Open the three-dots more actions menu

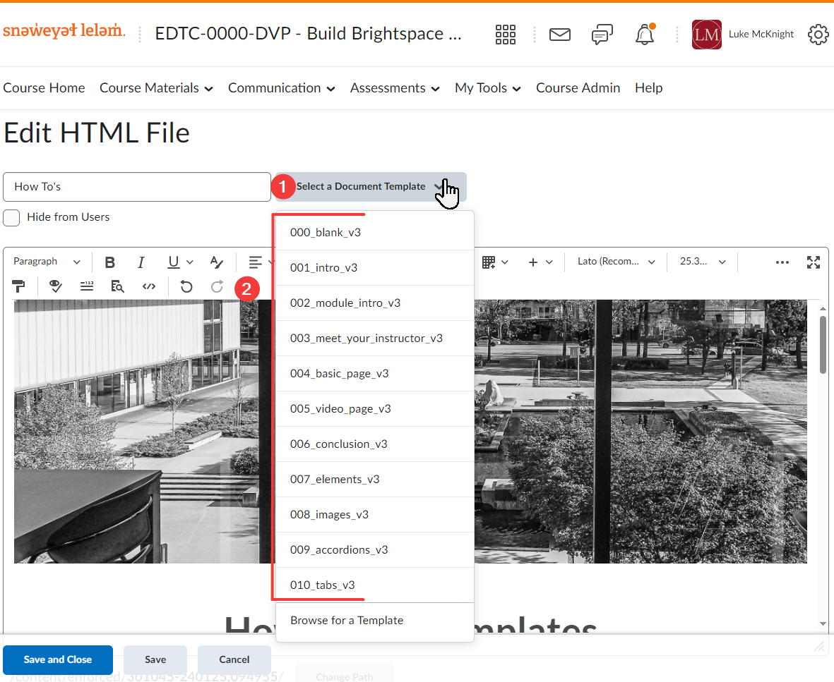click(x=782, y=262)
